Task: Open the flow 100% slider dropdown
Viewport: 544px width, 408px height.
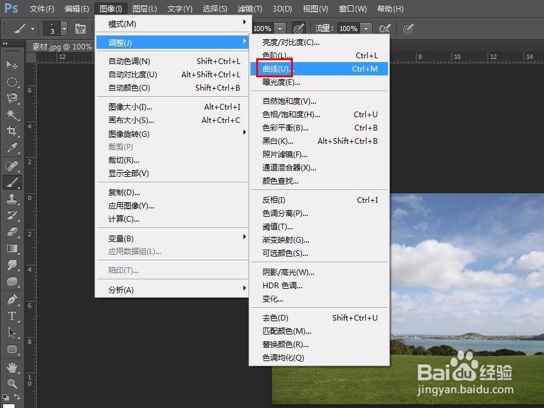Action: [x=366, y=29]
